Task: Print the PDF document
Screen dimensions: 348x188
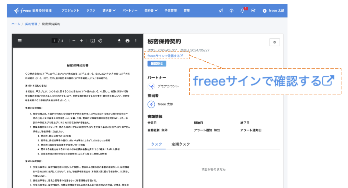Action: 127,41
